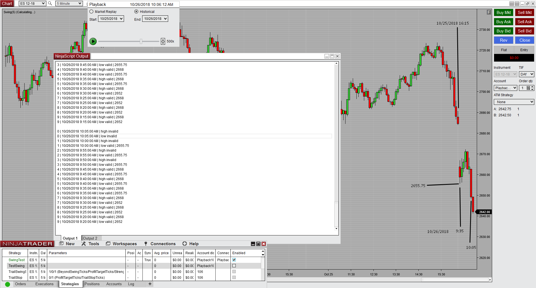
Task: Open the playback End date picker
Action: point(155,19)
